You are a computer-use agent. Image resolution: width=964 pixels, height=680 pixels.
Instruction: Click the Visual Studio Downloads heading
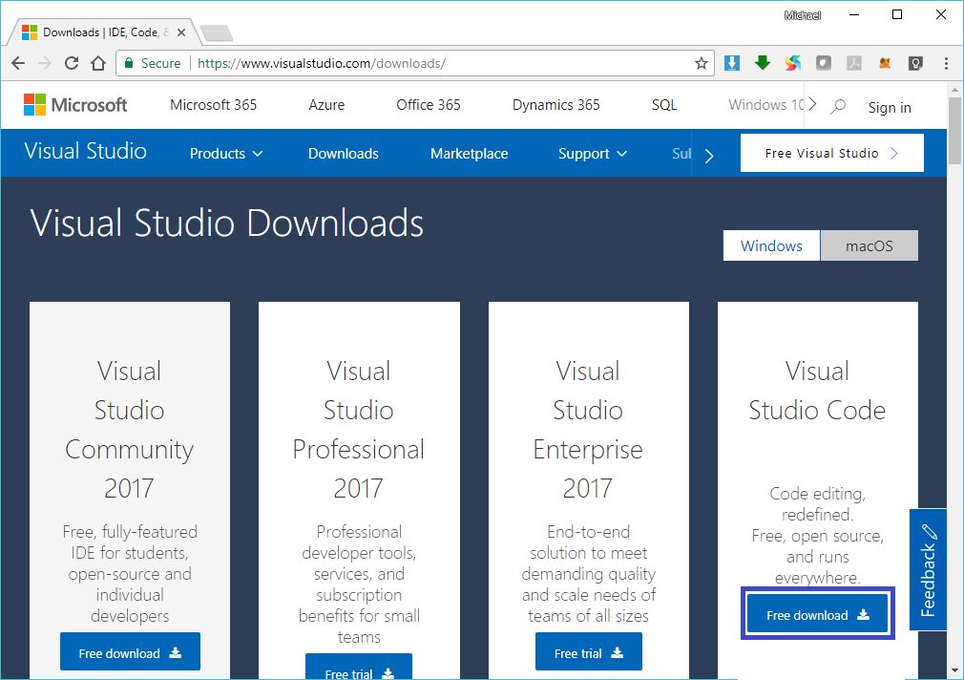pyautogui.click(x=227, y=223)
